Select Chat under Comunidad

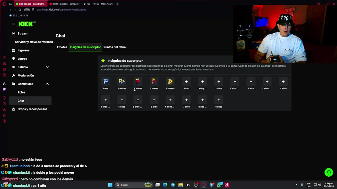pyautogui.click(x=30, y=101)
